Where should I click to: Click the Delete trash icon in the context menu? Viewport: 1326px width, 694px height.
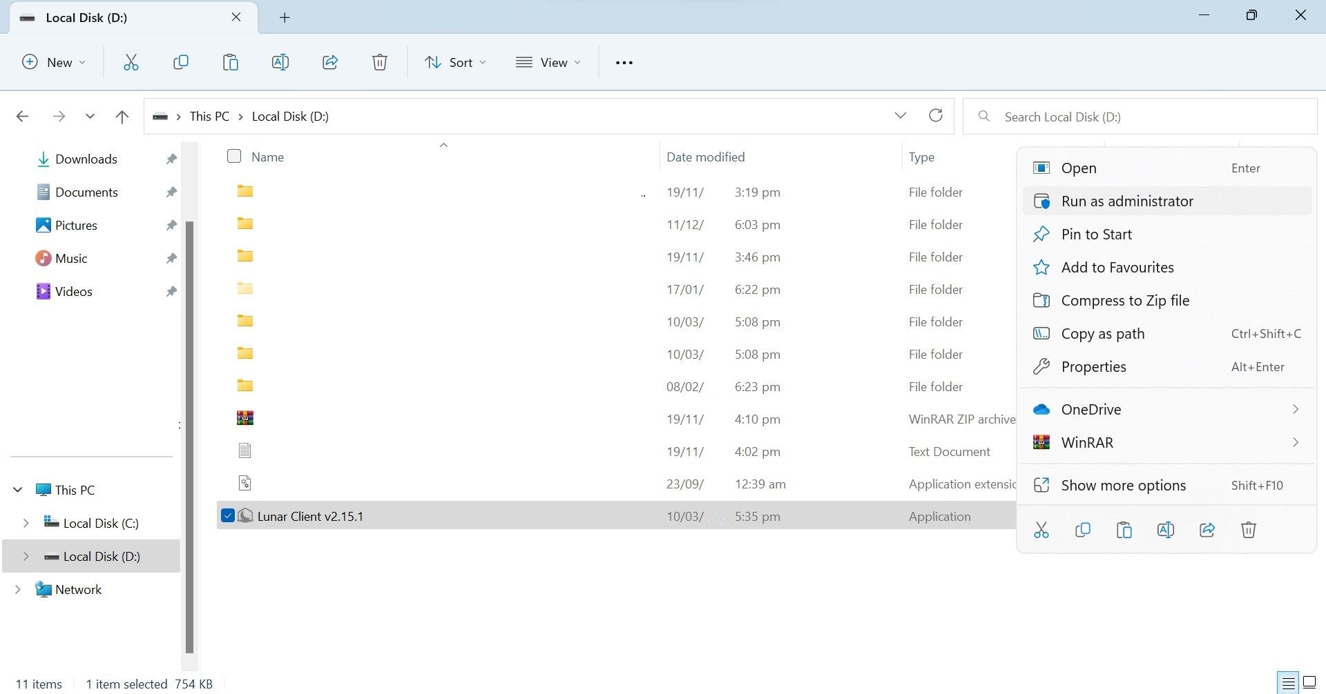pyautogui.click(x=1248, y=530)
